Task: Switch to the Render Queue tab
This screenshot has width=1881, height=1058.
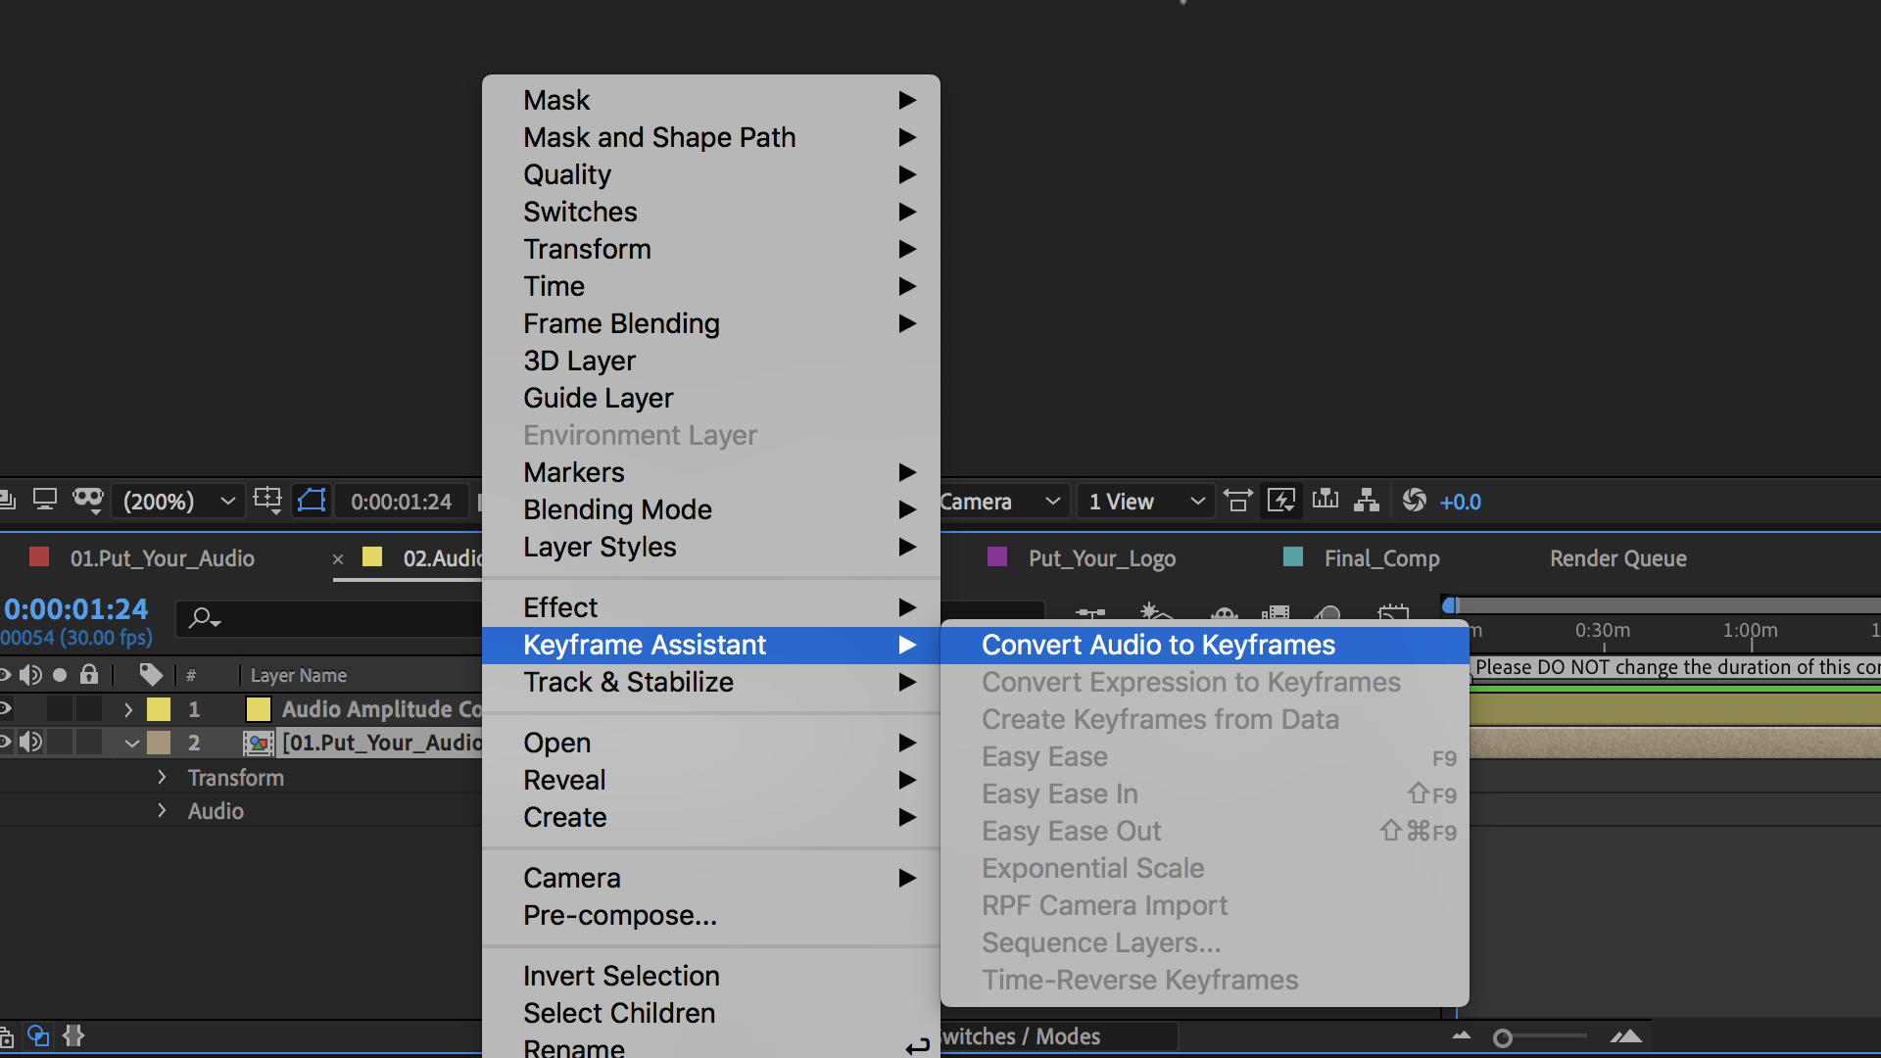Action: pos(1617,557)
